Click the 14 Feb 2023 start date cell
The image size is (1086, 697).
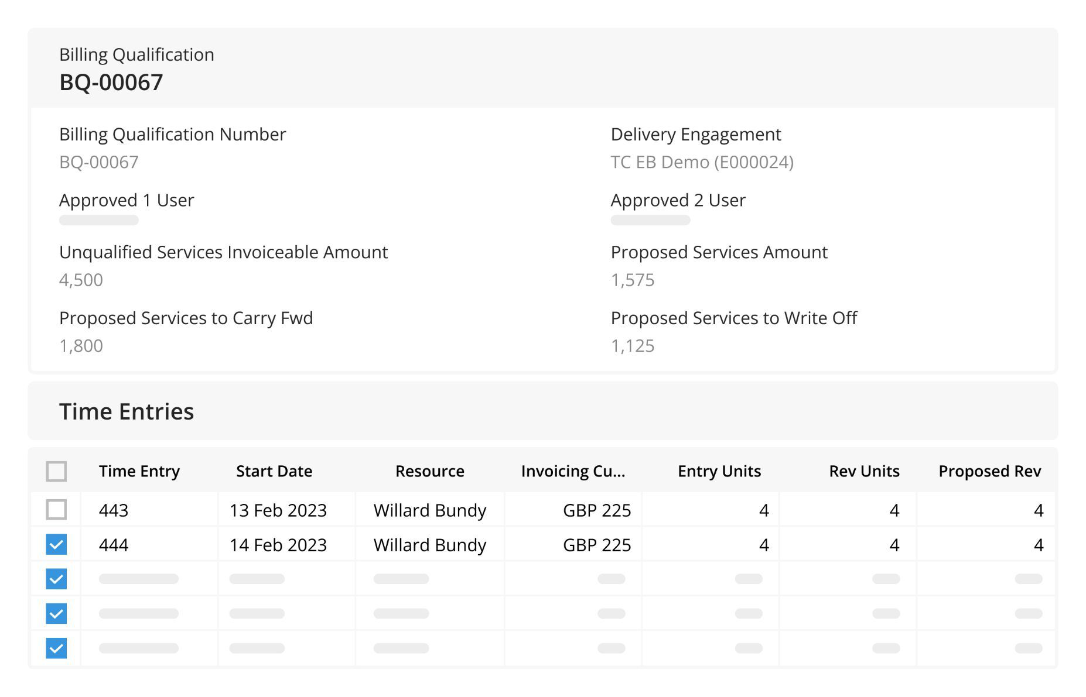[278, 545]
